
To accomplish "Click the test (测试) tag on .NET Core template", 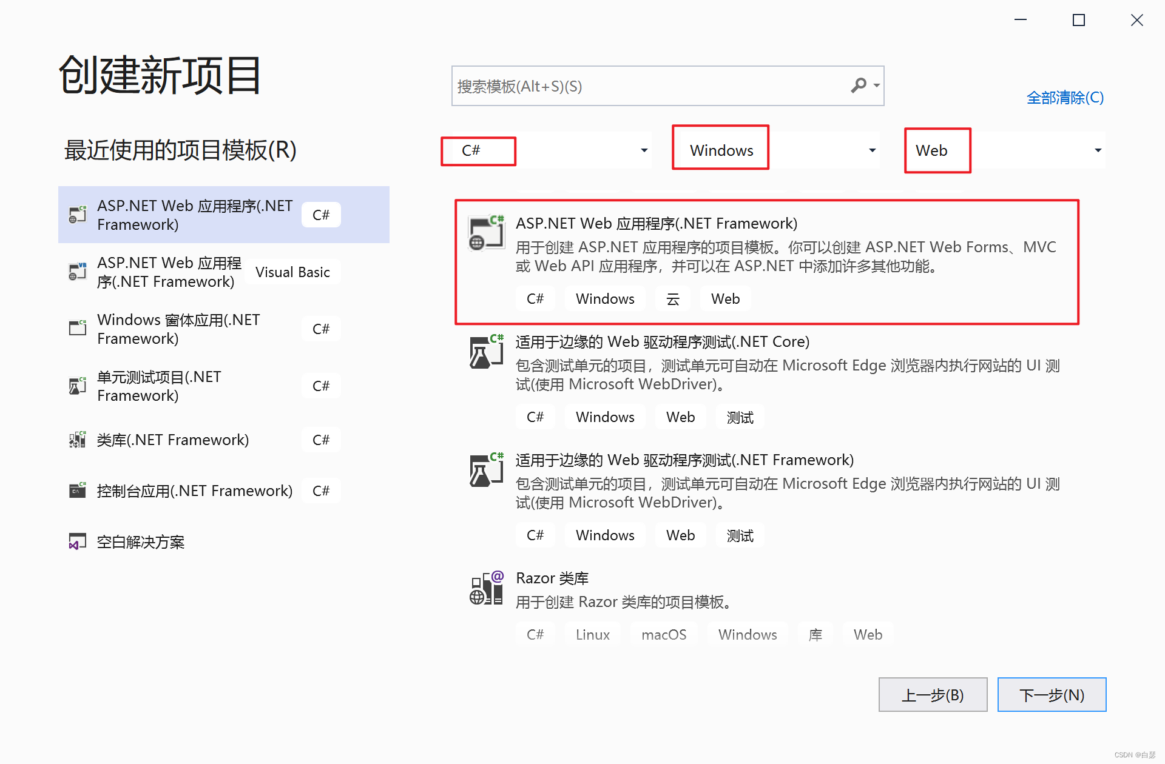I will click(x=740, y=417).
